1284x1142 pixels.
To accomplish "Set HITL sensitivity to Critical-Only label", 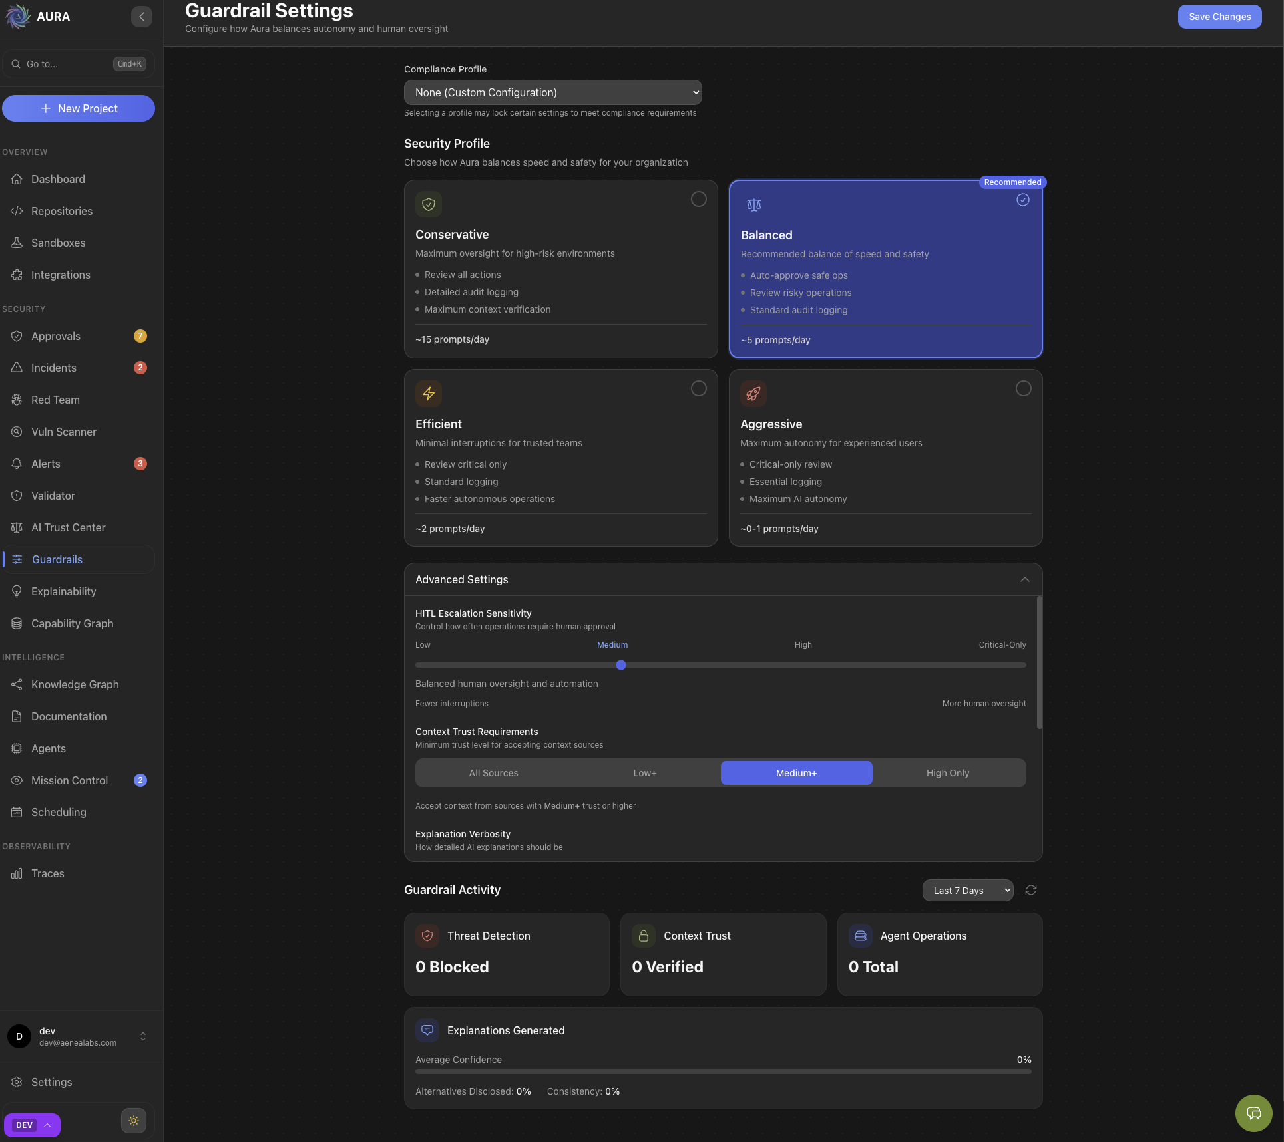I will [x=1002, y=645].
